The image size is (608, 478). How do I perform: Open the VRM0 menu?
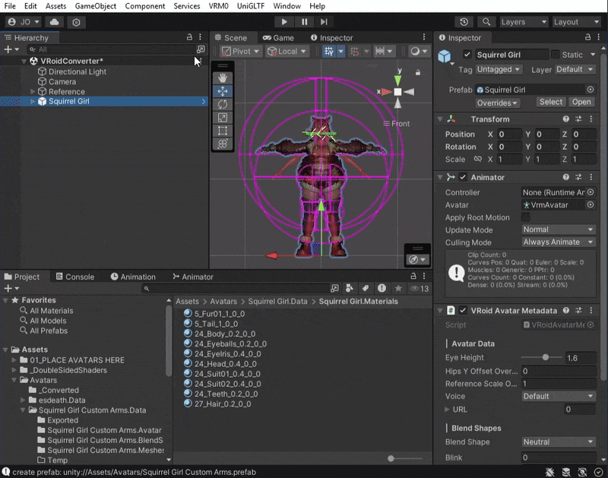[219, 6]
